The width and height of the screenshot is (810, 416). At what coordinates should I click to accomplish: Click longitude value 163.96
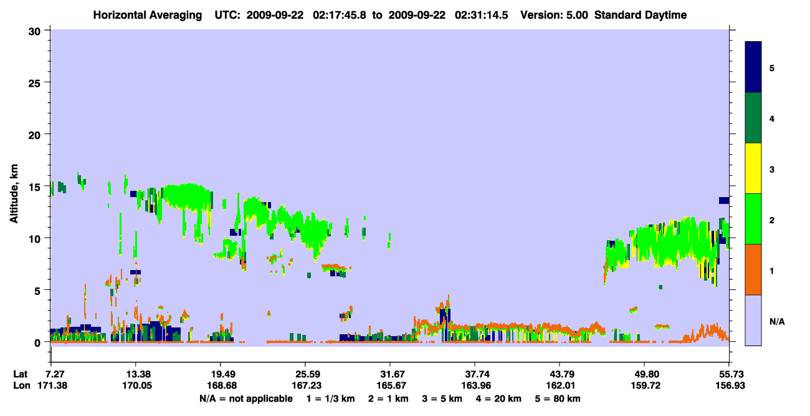click(475, 386)
